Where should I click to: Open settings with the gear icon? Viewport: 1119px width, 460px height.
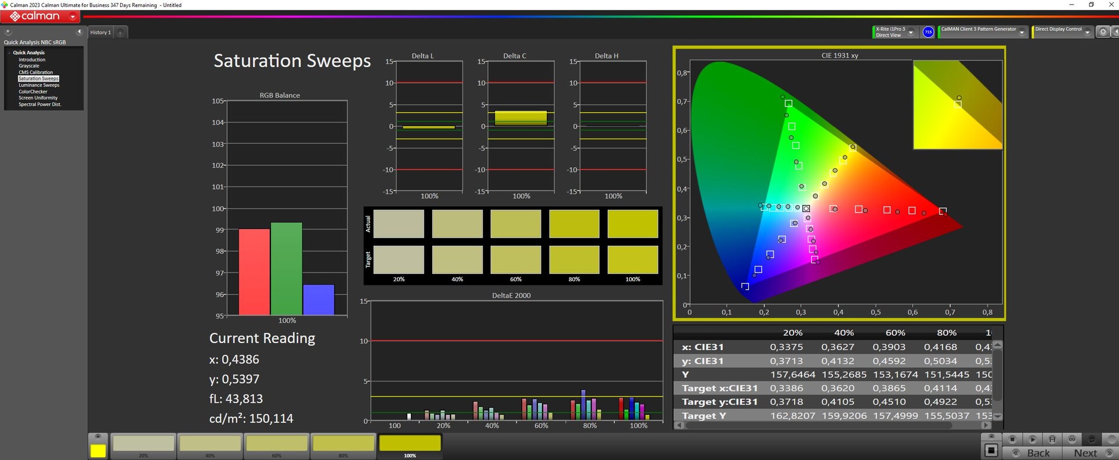click(1103, 32)
